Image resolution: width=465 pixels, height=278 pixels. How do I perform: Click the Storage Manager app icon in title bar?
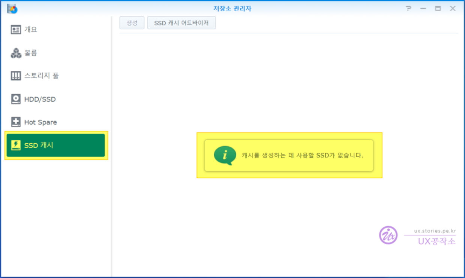tap(12, 8)
